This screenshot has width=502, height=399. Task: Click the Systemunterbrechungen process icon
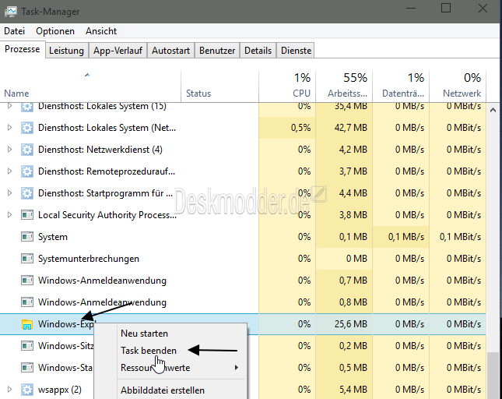click(x=27, y=259)
